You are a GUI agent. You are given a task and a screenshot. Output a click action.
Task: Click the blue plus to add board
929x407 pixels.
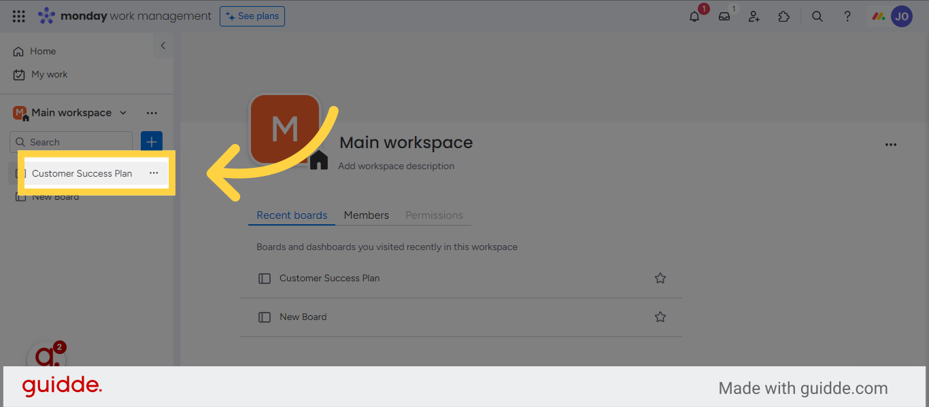click(x=151, y=141)
